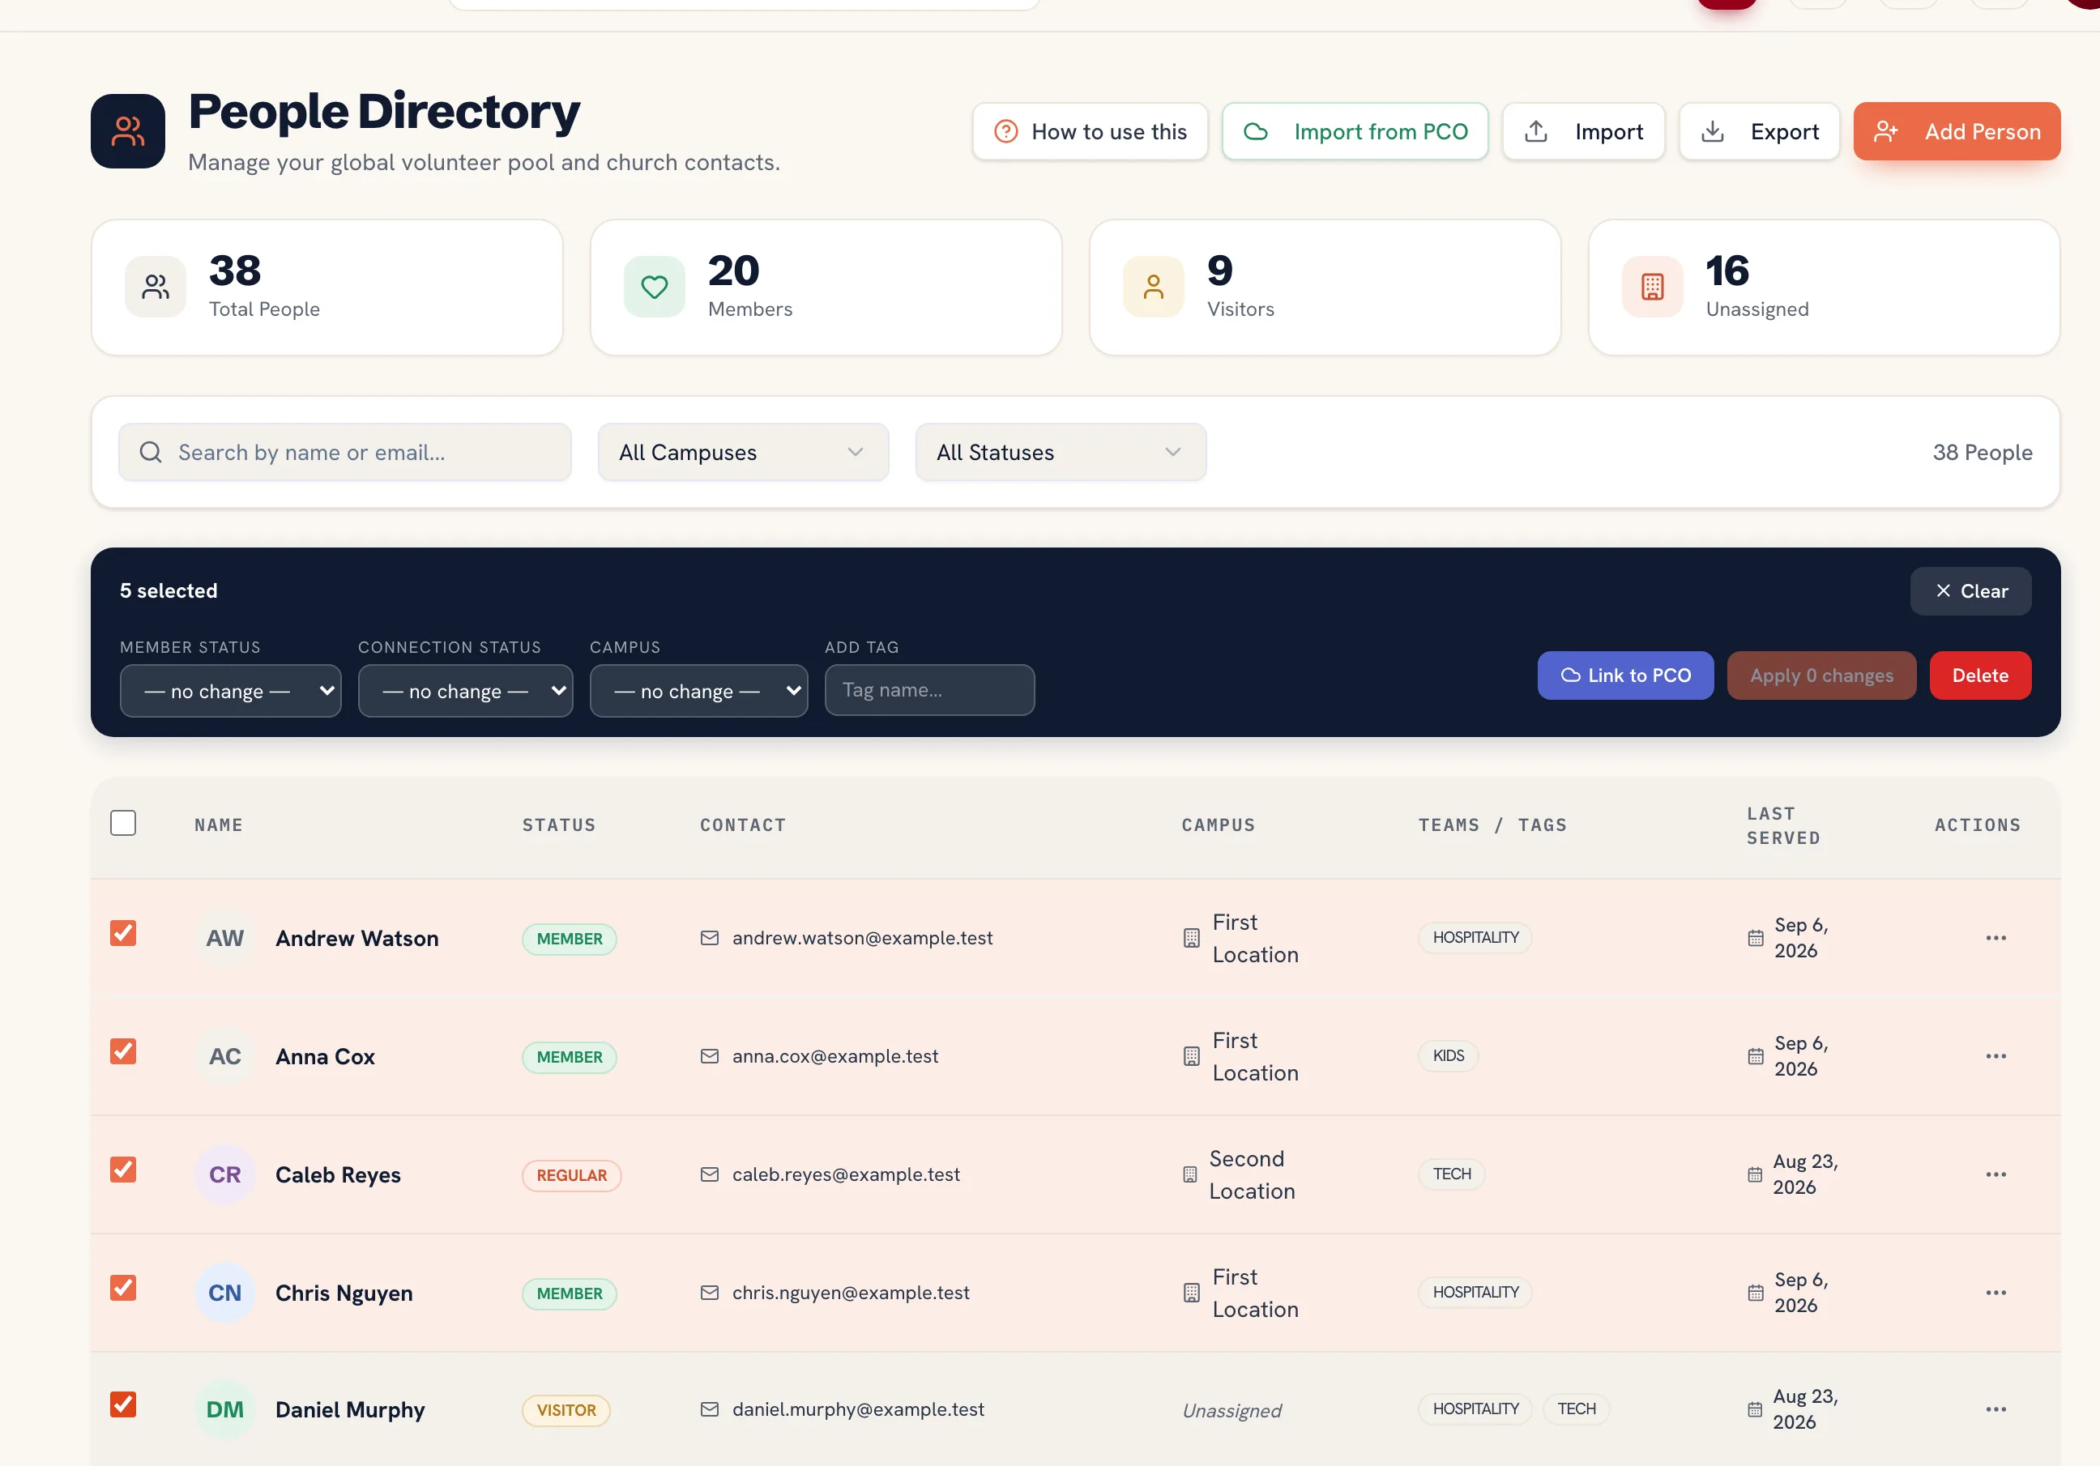Click Link to PCO button
Viewport: 2100px width, 1466px height.
(x=1625, y=675)
